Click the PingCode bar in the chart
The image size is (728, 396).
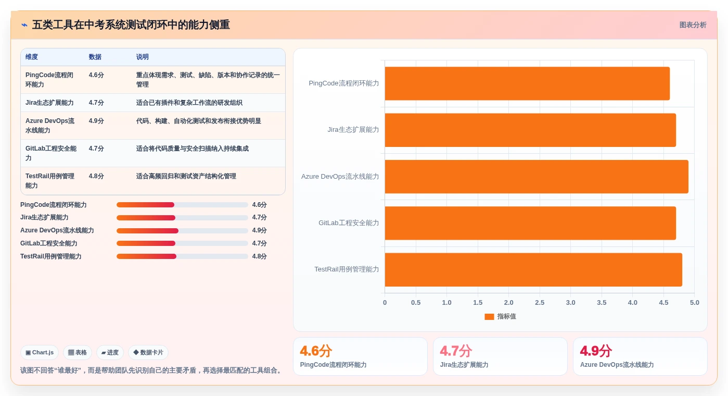click(x=527, y=83)
